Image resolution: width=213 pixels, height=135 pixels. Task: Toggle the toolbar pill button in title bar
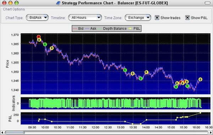[207, 3]
